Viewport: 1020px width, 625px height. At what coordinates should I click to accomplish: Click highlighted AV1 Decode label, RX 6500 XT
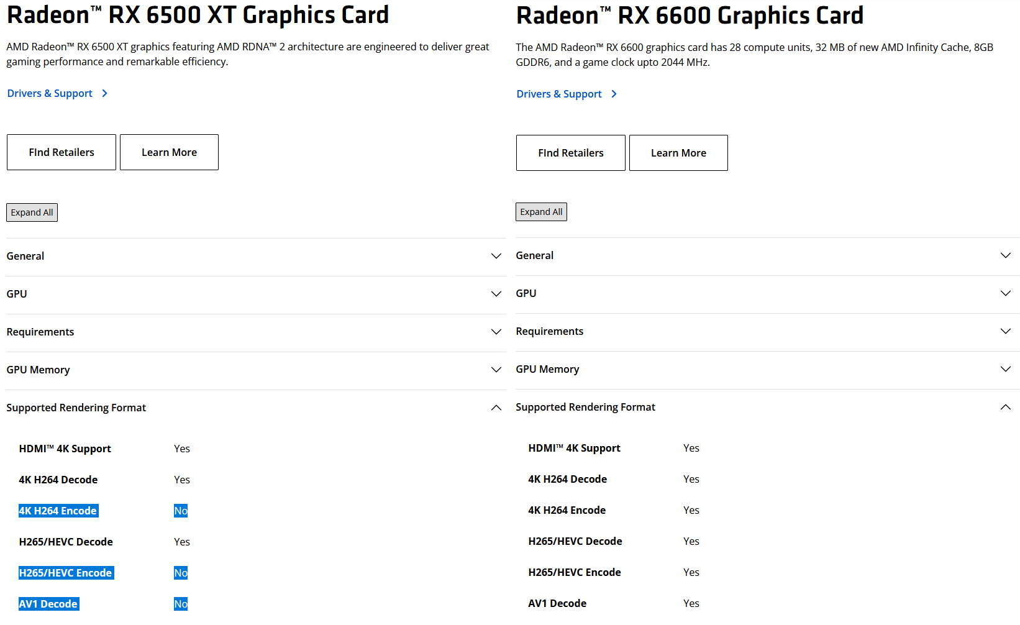[x=48, y=604]
